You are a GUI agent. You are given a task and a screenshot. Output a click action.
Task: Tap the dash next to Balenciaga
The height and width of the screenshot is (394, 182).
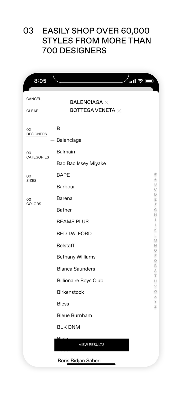click(x=52, y=140)
